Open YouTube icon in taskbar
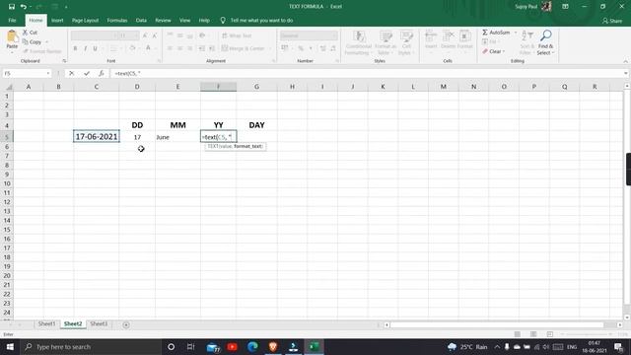This screenshot has width=631, height=355. 233,346
